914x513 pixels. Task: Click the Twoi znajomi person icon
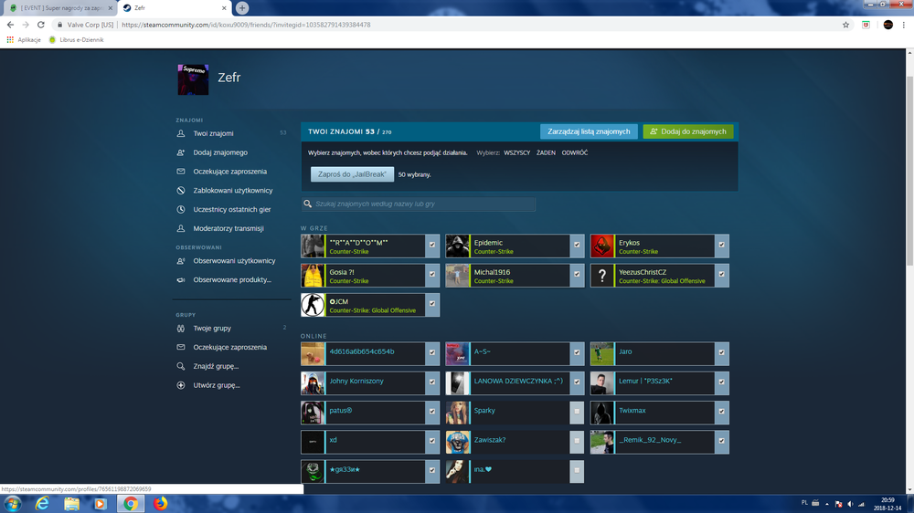click(181, 133)
